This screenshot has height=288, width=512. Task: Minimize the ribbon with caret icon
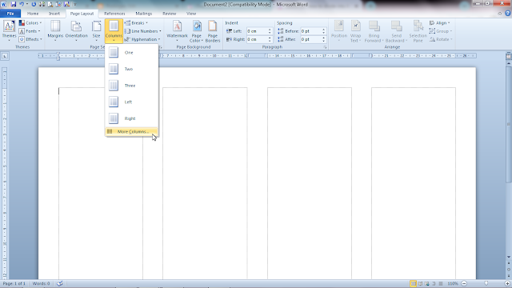(499, 14)
